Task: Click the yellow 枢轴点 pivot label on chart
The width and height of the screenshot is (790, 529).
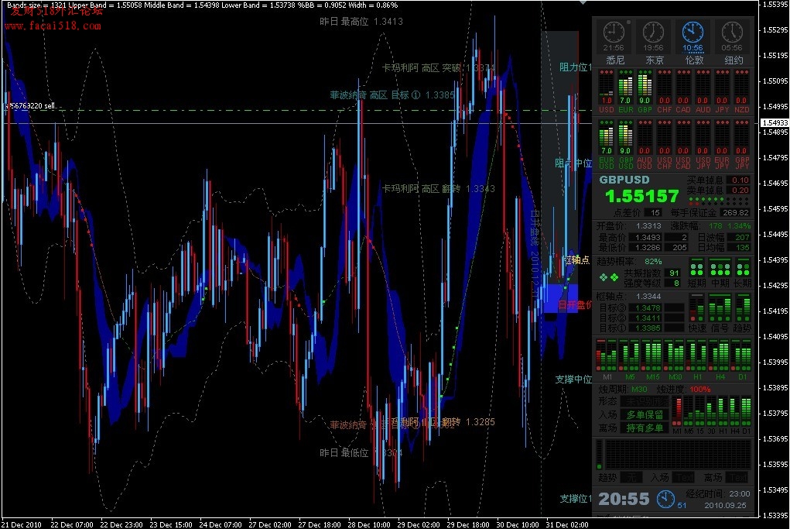Action: [x=576, y=260]
